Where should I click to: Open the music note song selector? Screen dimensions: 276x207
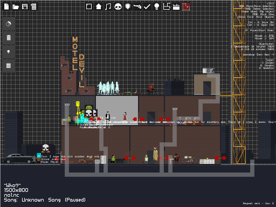tap(108, 6)
